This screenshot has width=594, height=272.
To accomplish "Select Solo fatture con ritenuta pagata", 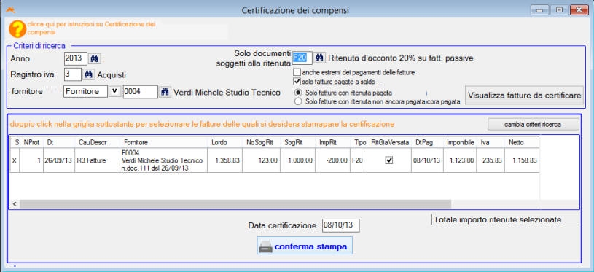I will [x=299, y=93].
